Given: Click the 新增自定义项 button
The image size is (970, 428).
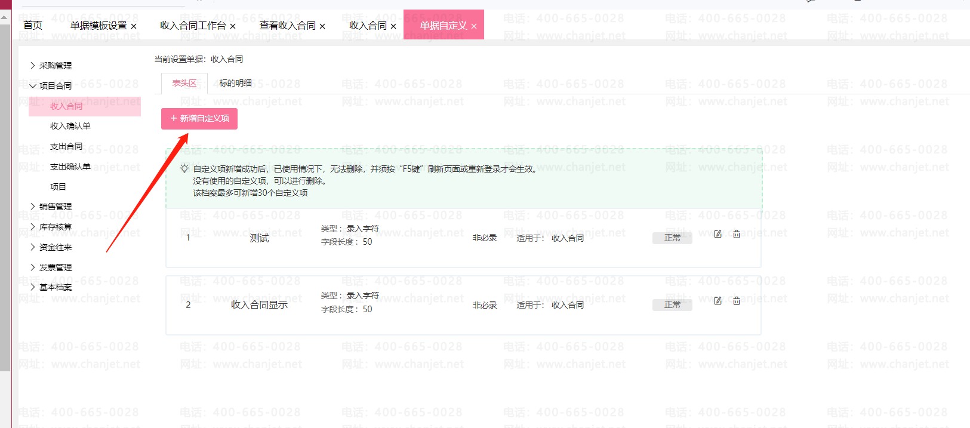Looking at the screenshot, I should point(199,119).
